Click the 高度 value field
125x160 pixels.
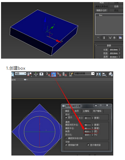[114, 57]
